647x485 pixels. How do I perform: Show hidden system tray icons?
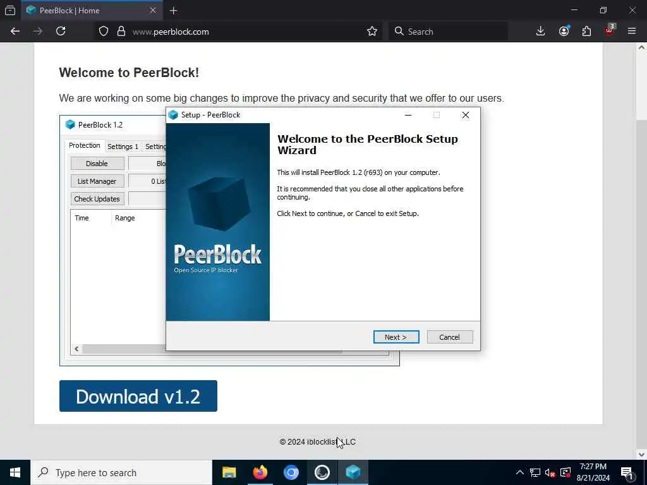pyautogui.click(x=520, y=472)
